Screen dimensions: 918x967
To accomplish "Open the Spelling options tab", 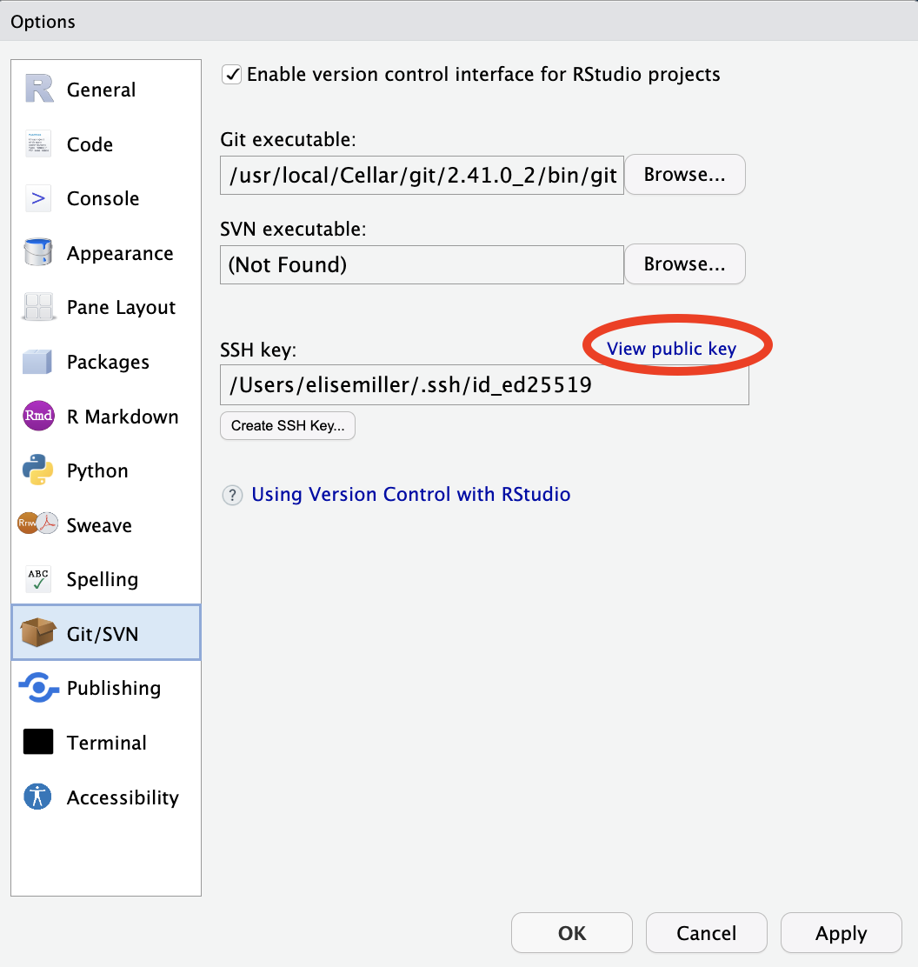I will pyautogui.click(x=102, y=579).
